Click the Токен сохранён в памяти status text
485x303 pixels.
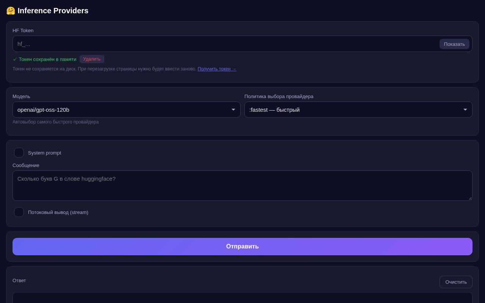(45, 59)
